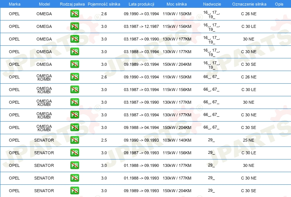Click the fuel icon in the SENATOR 2.5 row
This screenshot has width=291, height=197.
(74, 140)
